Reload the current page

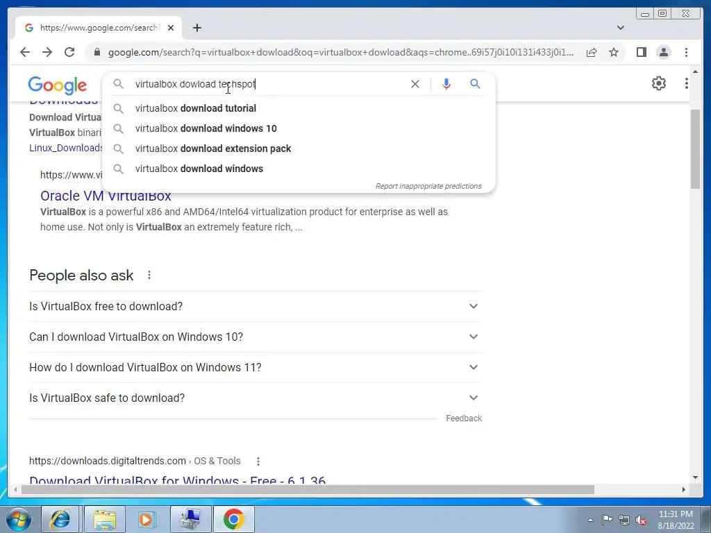pos(69,52)
